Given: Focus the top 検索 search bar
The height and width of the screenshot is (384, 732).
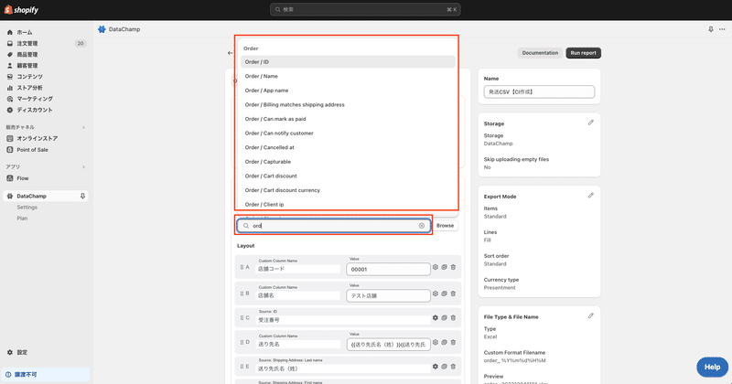Looking at the screenshot, I should coord(365,9).
